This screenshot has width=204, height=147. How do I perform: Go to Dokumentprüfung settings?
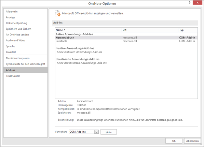16,23
